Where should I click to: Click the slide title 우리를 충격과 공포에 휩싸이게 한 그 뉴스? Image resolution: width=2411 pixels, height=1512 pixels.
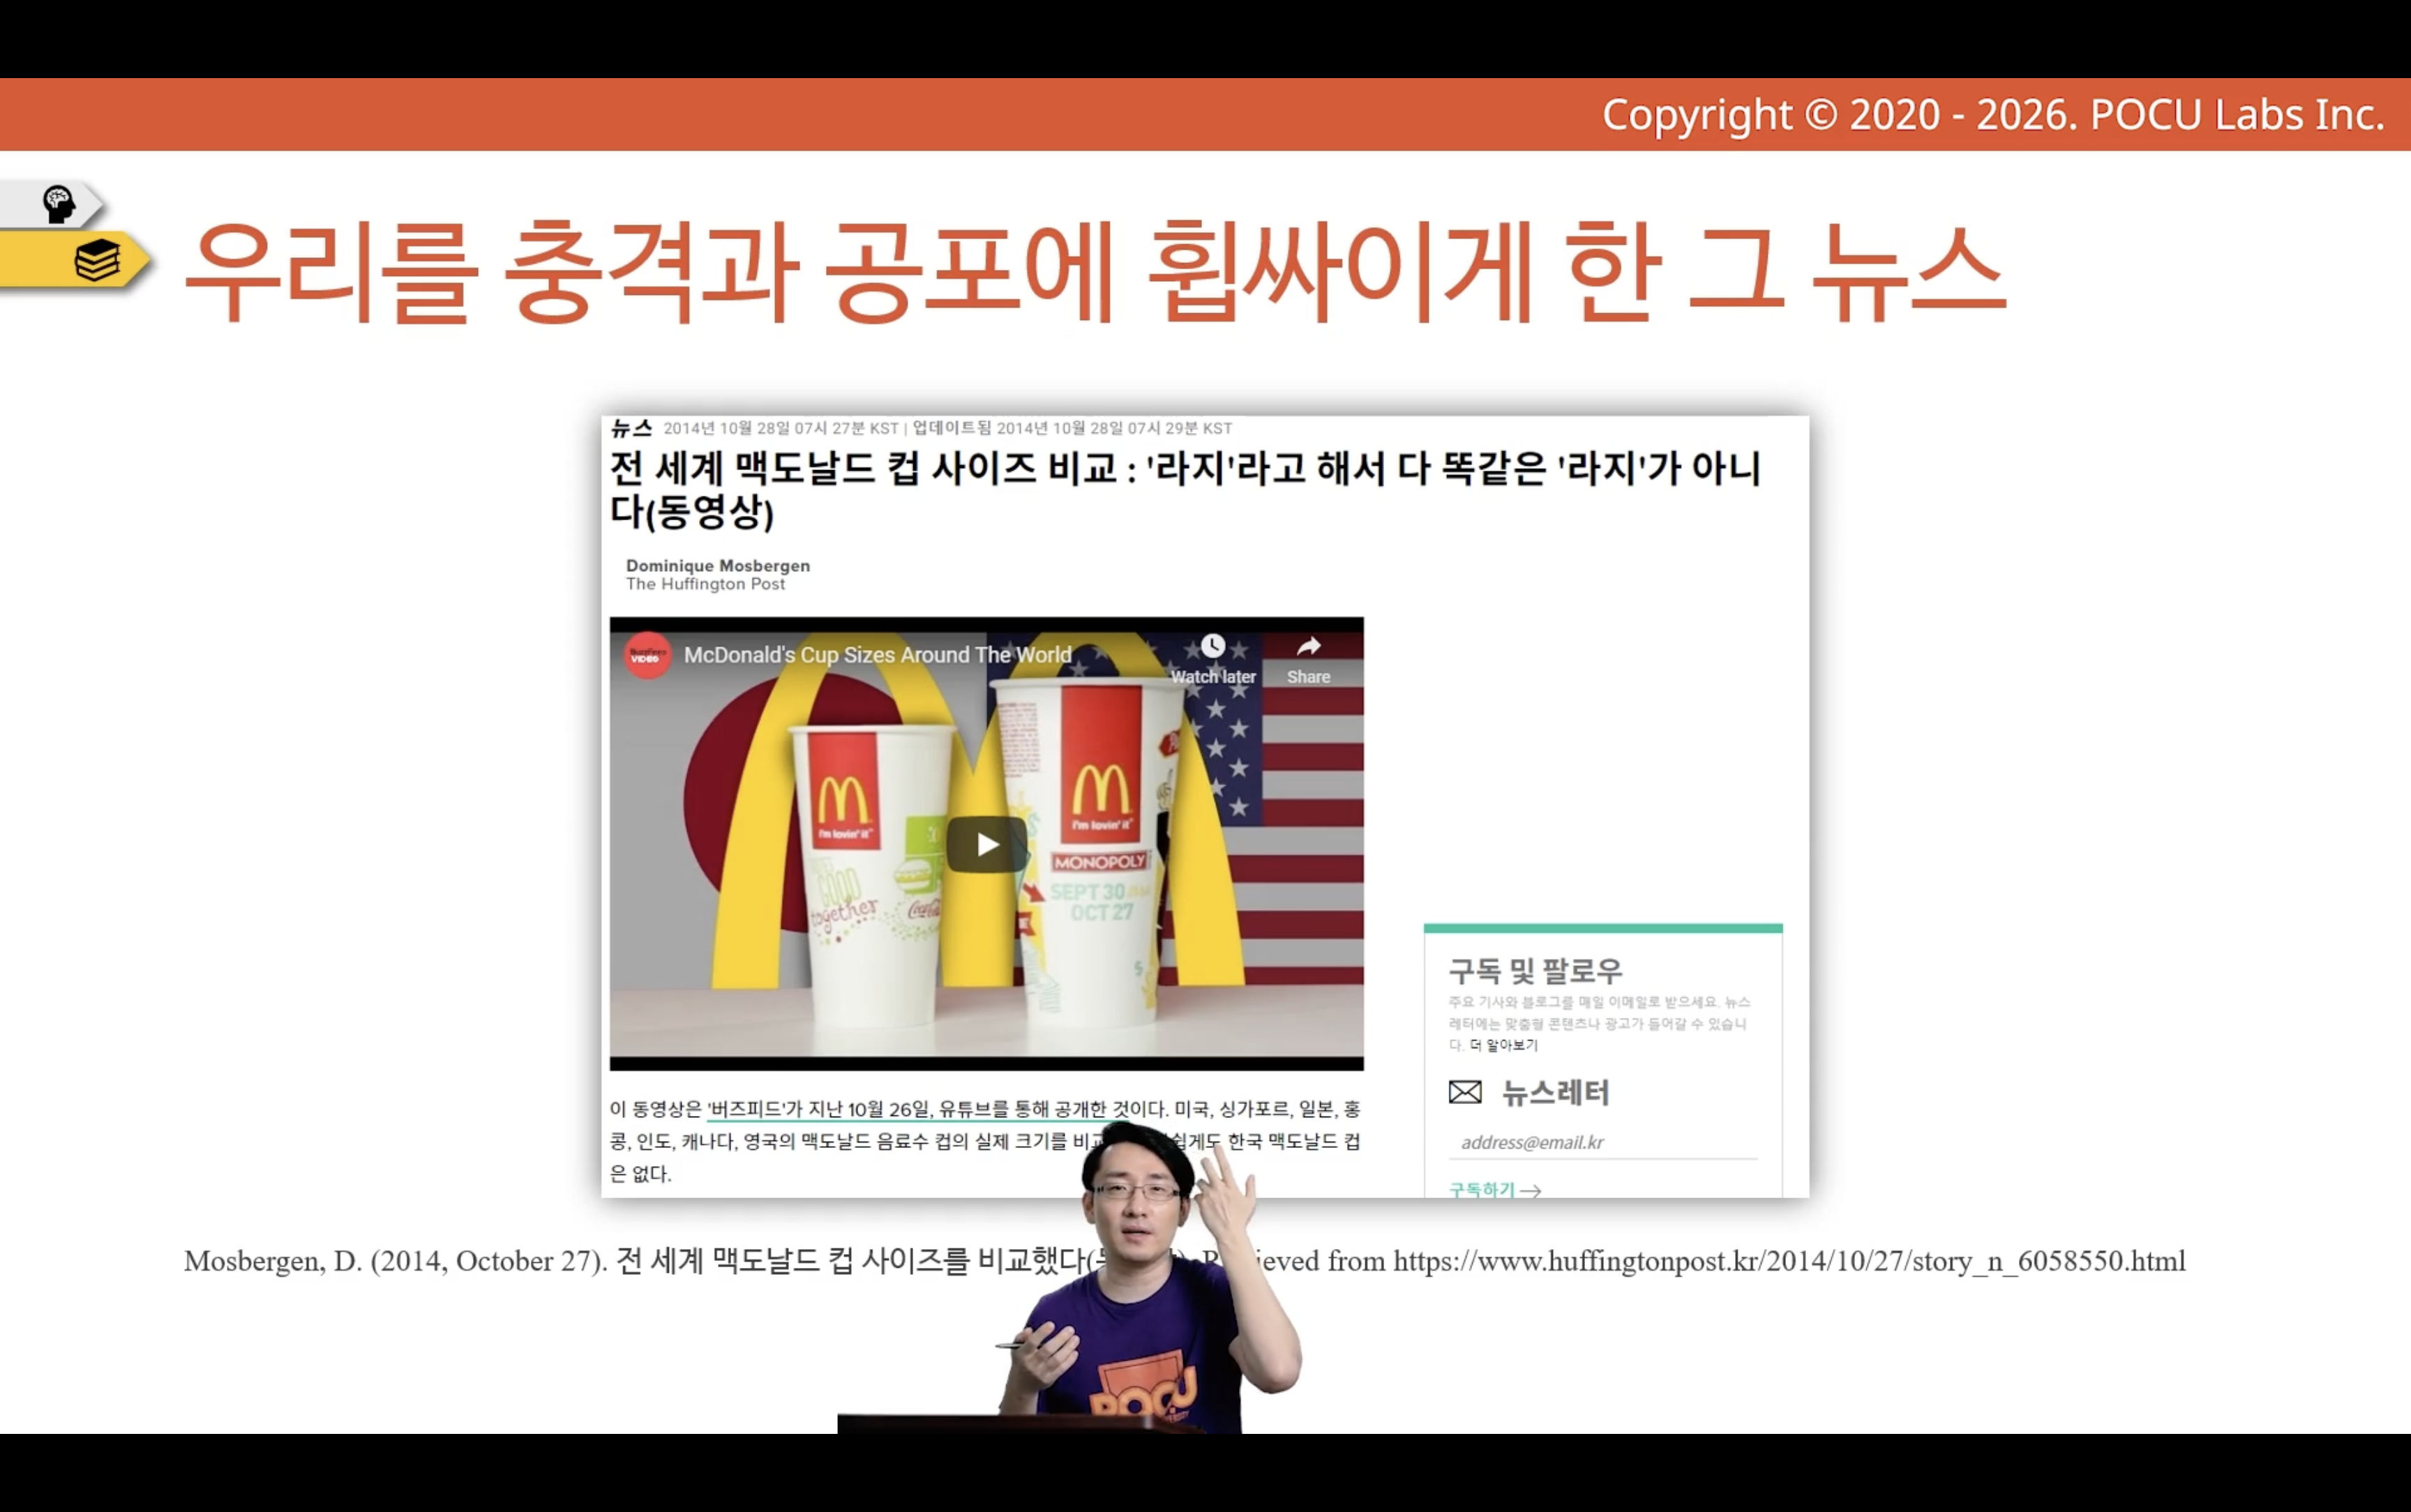pos(1095,271)
